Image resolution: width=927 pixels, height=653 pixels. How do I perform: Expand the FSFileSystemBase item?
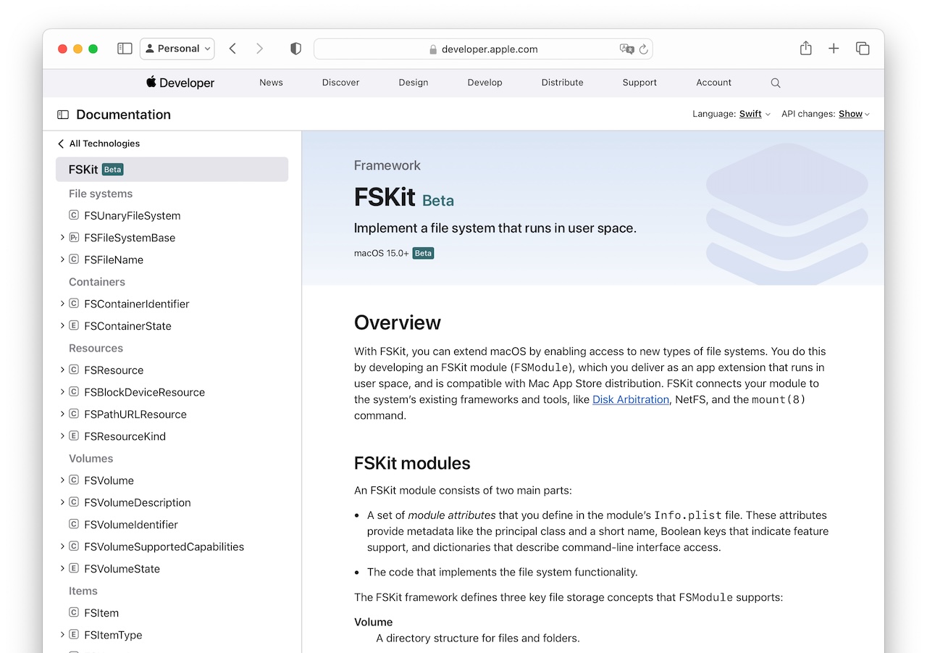point(62,237)
